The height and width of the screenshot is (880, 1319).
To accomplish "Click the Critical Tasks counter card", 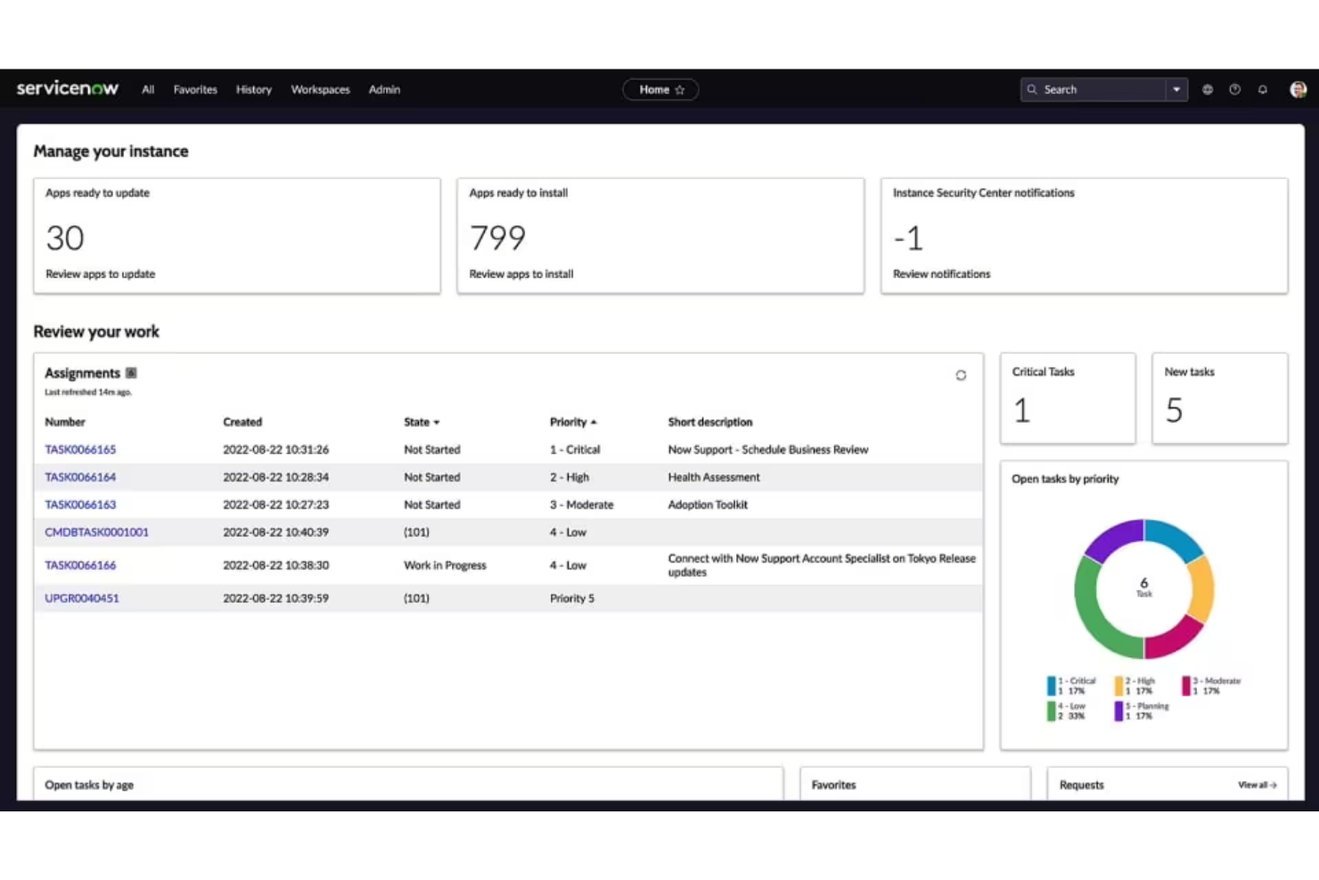I will coord(1067,398).
